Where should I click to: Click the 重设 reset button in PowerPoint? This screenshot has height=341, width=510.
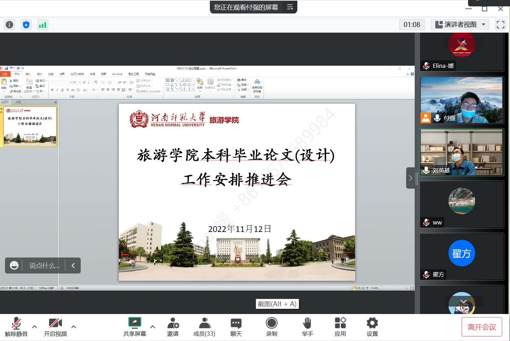pos(40,86)
